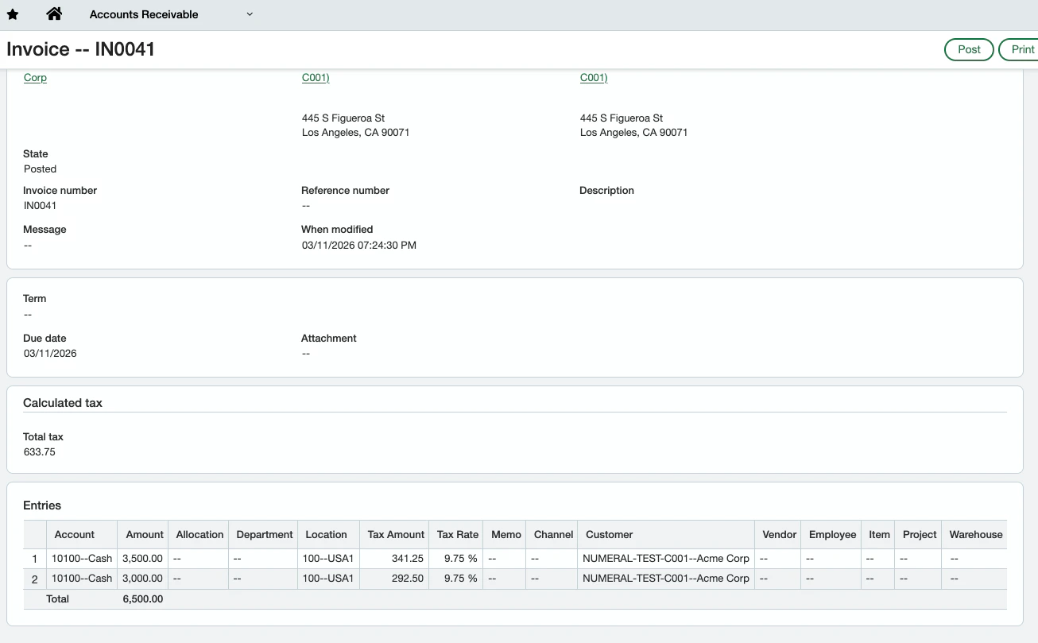Click the Calculated tax section heading
The width and height of the screenshot is (1038, 643).
tap(63, 403)
